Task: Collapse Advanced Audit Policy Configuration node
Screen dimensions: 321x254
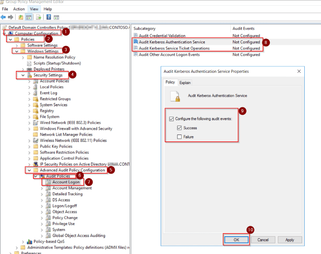Action: pos(29,170)
